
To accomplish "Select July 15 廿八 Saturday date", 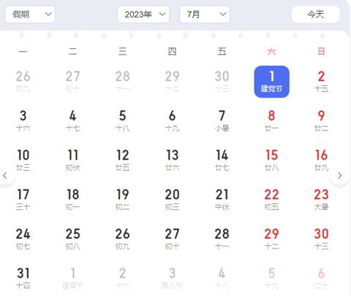I will point(272,160).
